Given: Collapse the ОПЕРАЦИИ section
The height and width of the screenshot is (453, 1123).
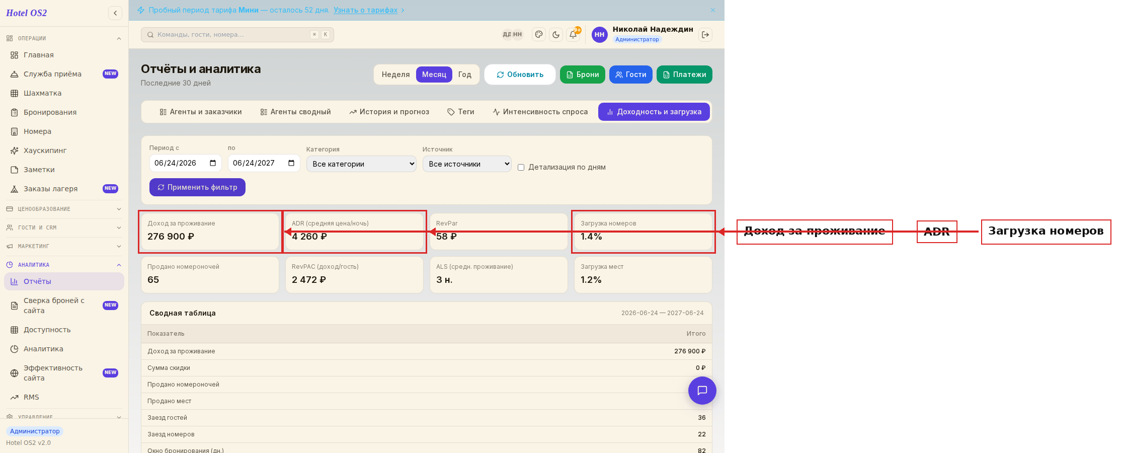Looking at the screenshot, I should click(64, 38).
